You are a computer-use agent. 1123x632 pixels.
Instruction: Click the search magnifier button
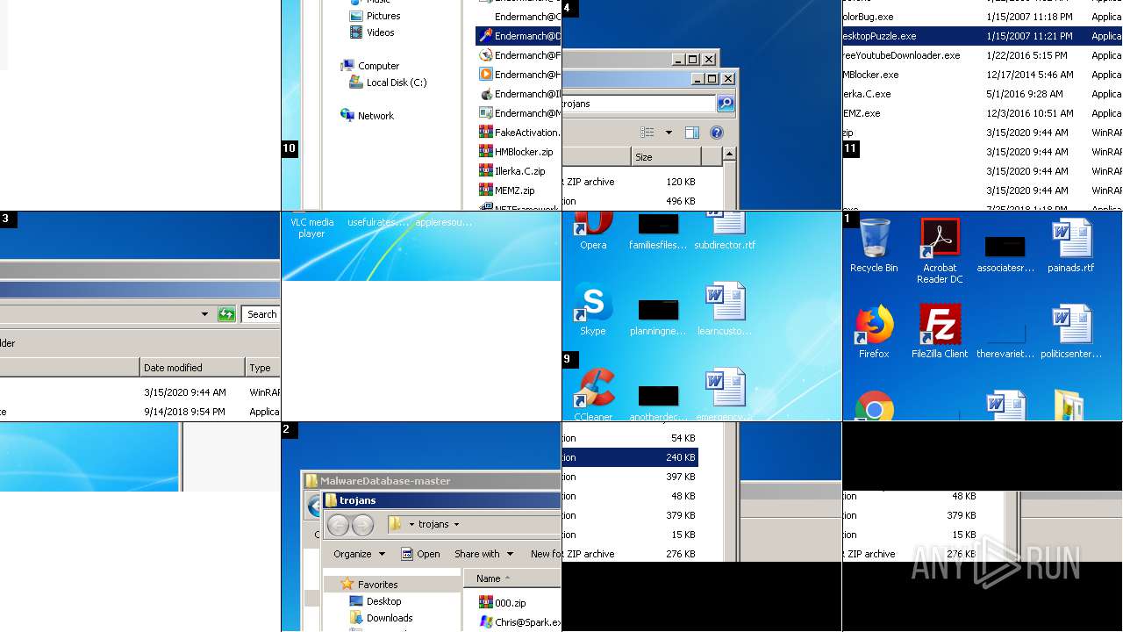pos(725,104)
